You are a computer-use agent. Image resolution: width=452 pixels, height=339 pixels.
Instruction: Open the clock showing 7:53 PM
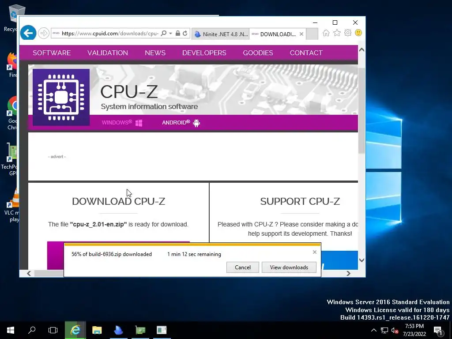click(414, 330)
